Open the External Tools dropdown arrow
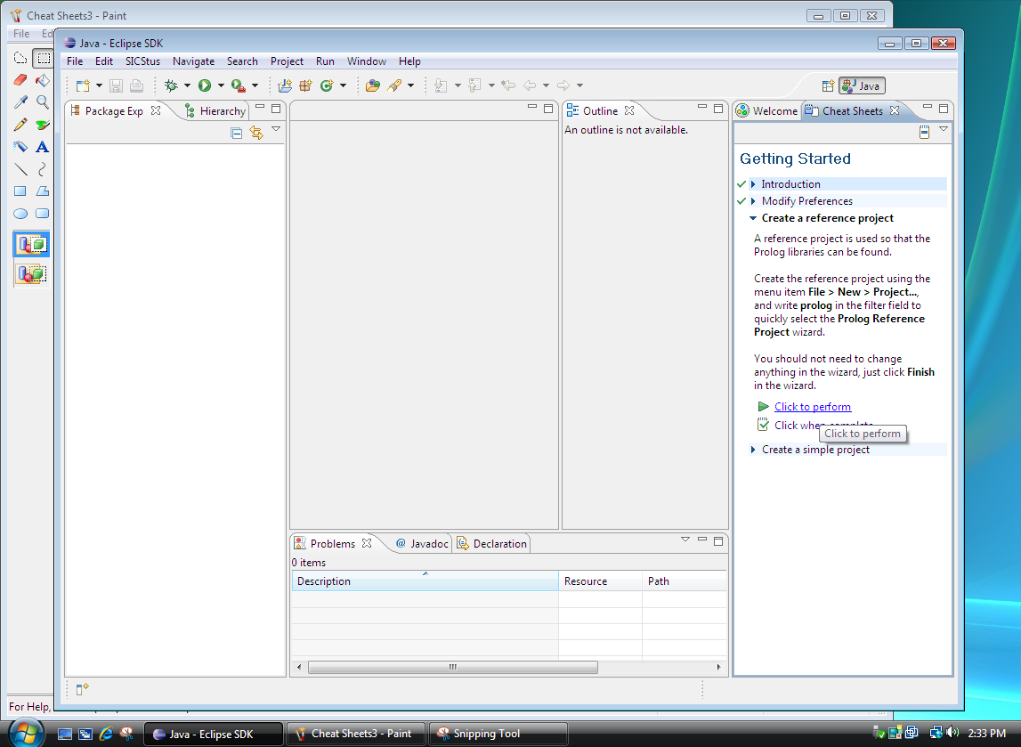Screen dimensions: 1021x747 [255, 85]
